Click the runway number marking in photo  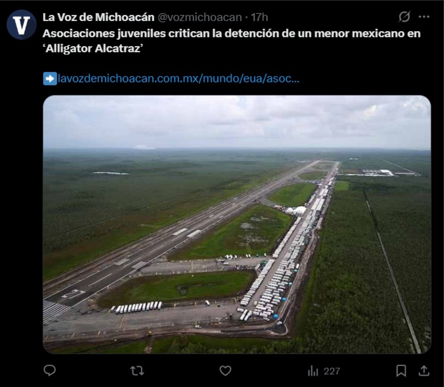pos(73,294)
